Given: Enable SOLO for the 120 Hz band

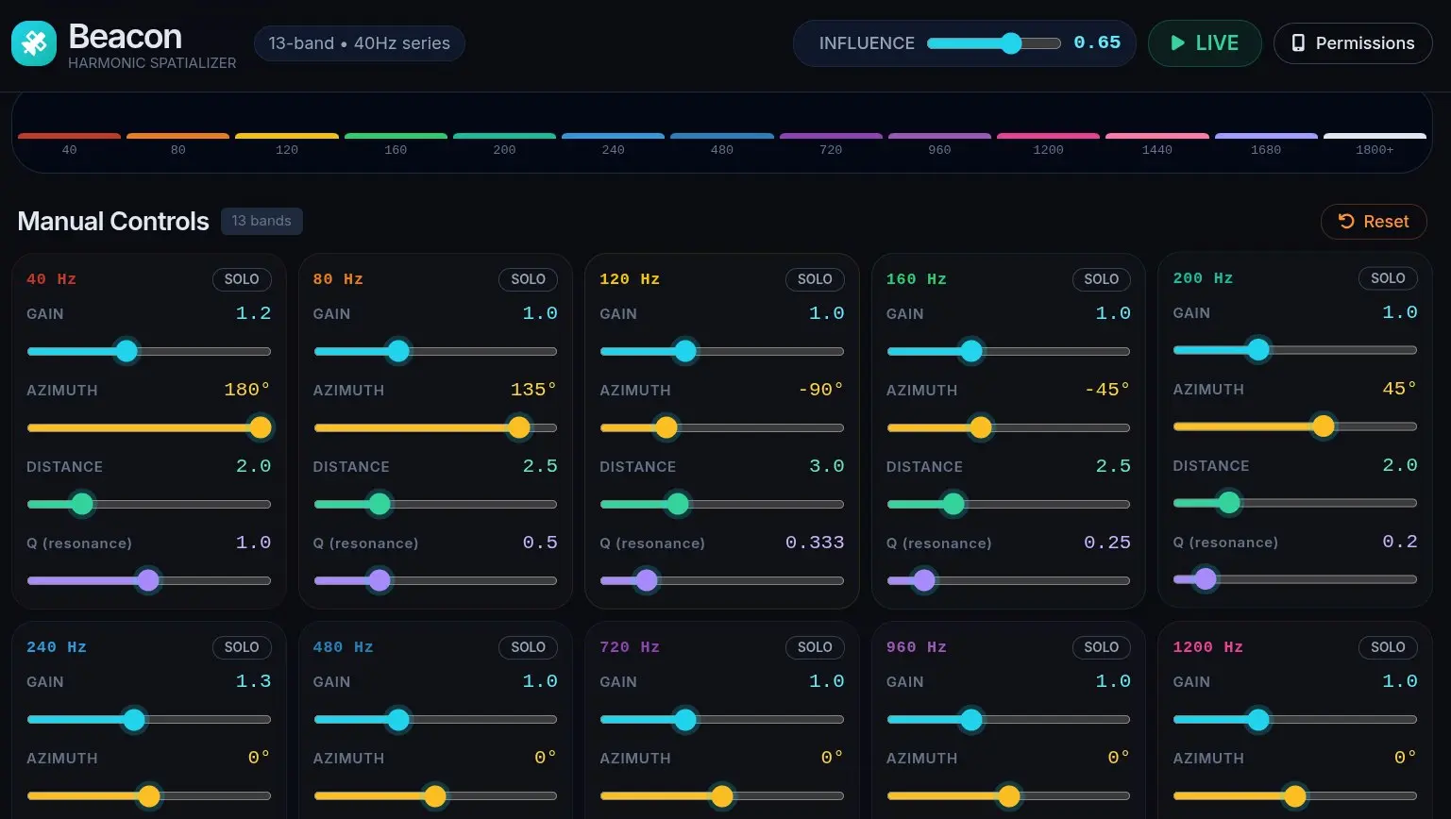Looking at the screenshot, I should (815, 279).
